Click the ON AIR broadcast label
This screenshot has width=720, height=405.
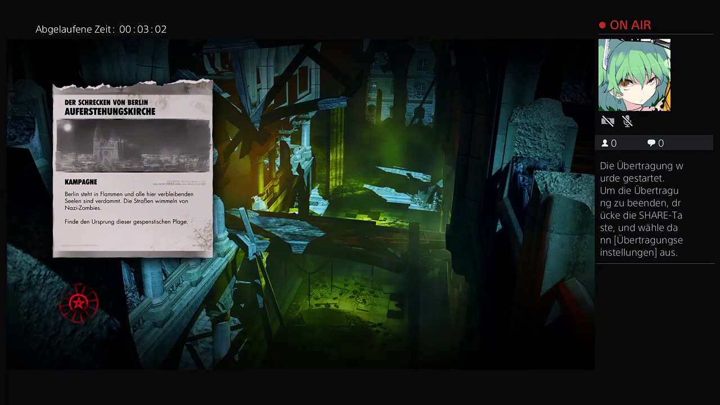click(x=630, y=25)
